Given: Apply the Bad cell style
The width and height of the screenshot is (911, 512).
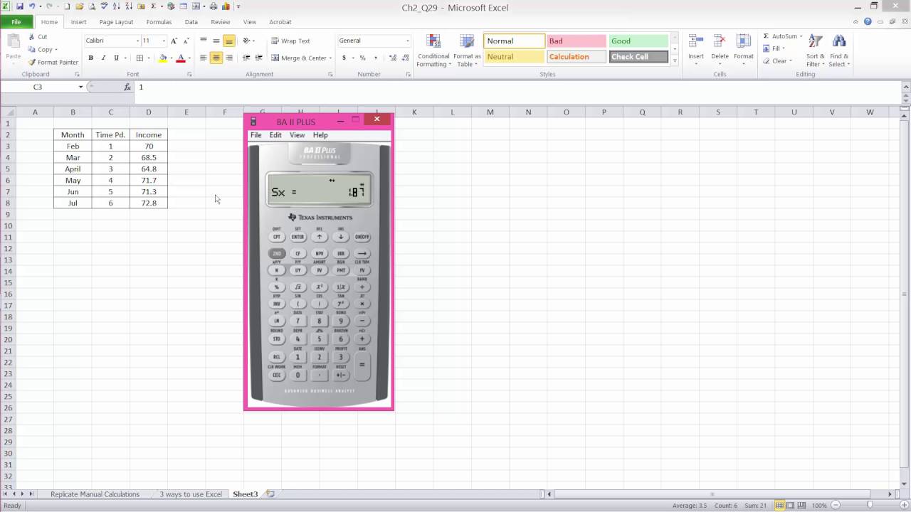Looking at the screenshot, I should 576,41.
